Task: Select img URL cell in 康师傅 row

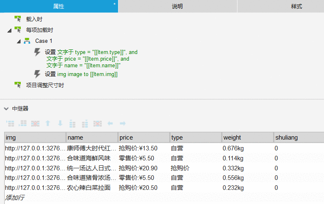Action: [35, 148]
